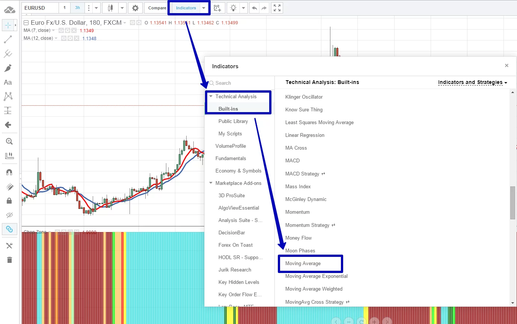The height and width of the screenshot is (324, 517).
Task: Click the undo arrow in toolbar
Action: pos(254,8)
